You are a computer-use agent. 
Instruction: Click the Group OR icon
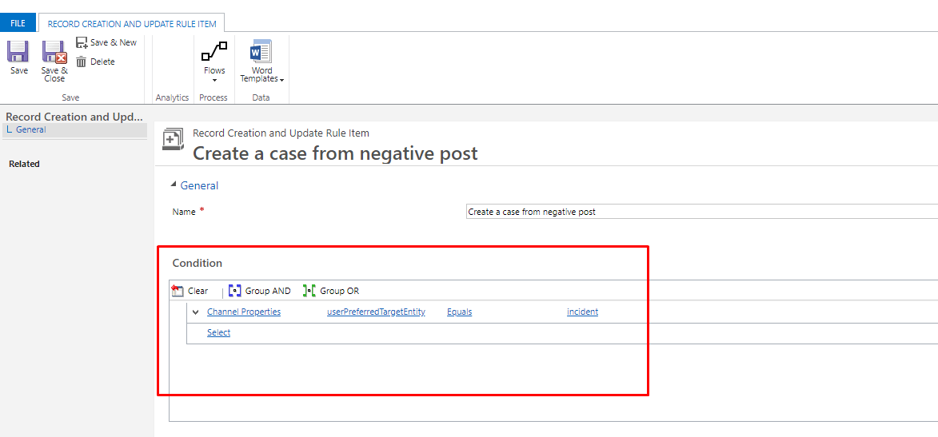click(x=309, y=291)
